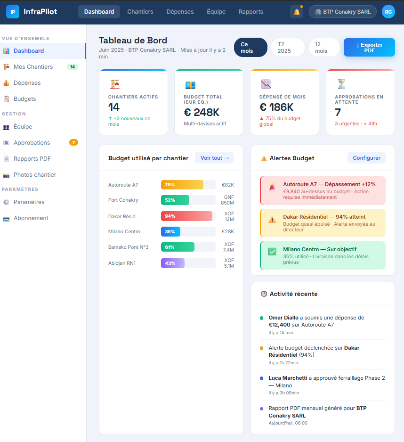Open the BTP Conakry SARL company selector
Image resolution: width=404 pixels, height=442 pixels.
(x=343, y=12)
